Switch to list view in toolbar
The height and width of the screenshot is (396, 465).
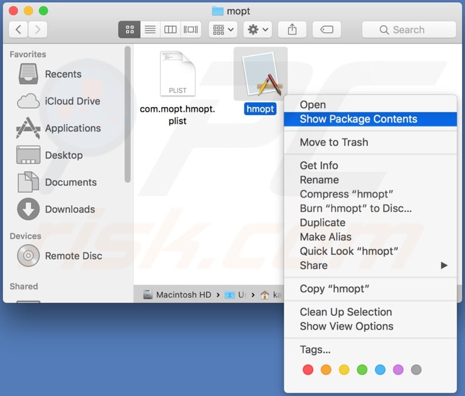coord(150,29)
